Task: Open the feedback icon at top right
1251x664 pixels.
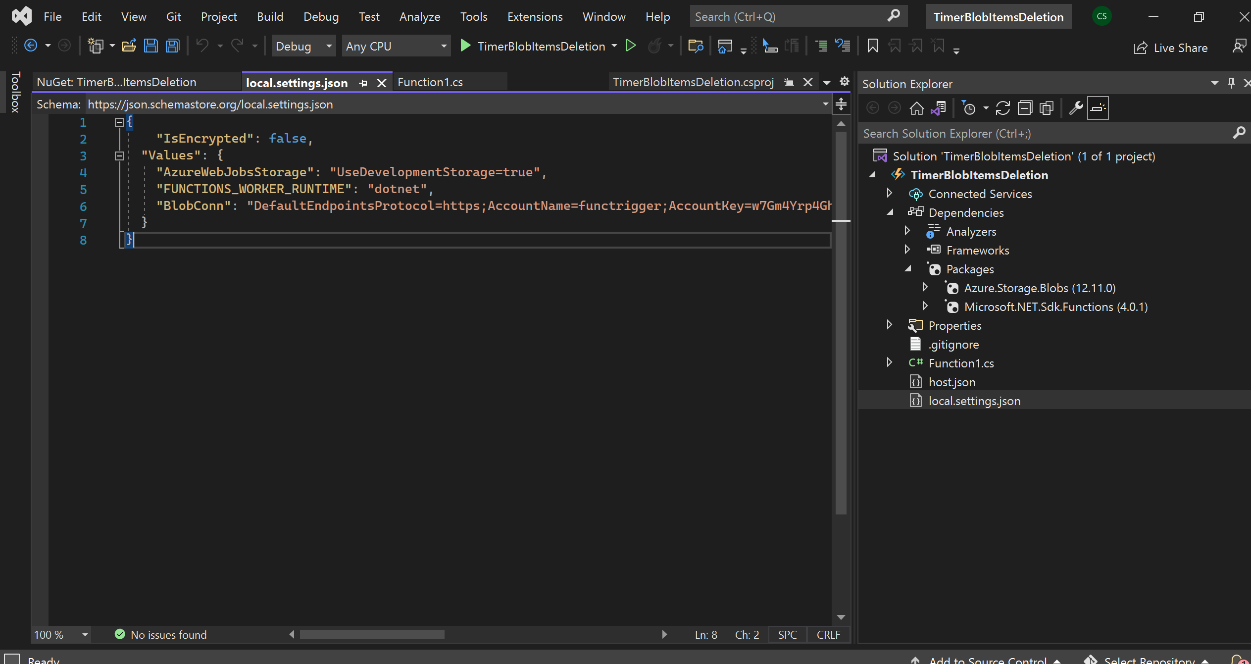Action: point(1239,46)
